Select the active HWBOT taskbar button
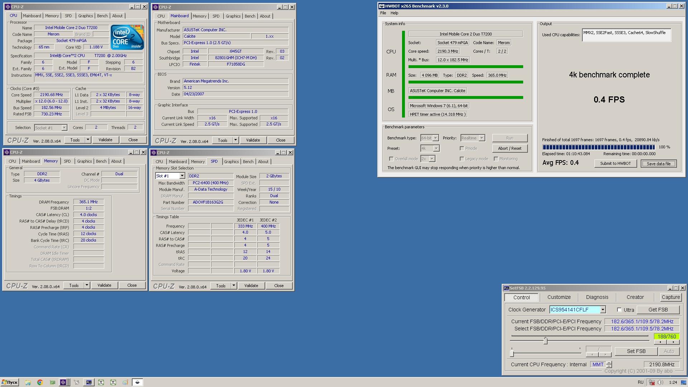688x387 pixels. pyautogui.click(x=137, y=382)
